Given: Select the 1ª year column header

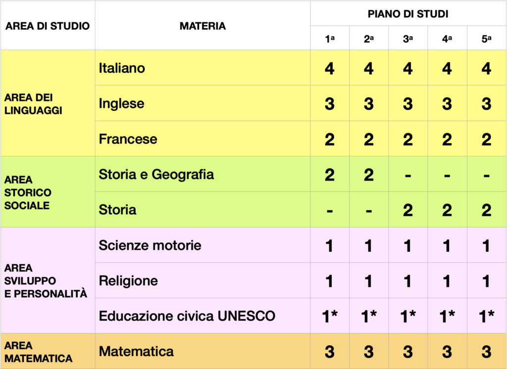Looking at the screenshot, I should (x=330, y=38).
